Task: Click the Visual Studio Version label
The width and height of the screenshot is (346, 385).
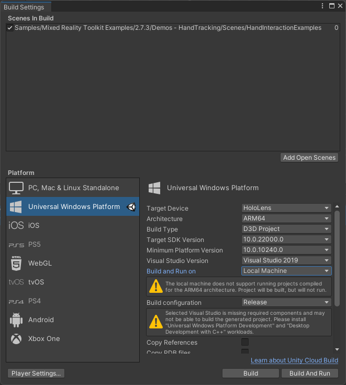Action: click(177, 261)
